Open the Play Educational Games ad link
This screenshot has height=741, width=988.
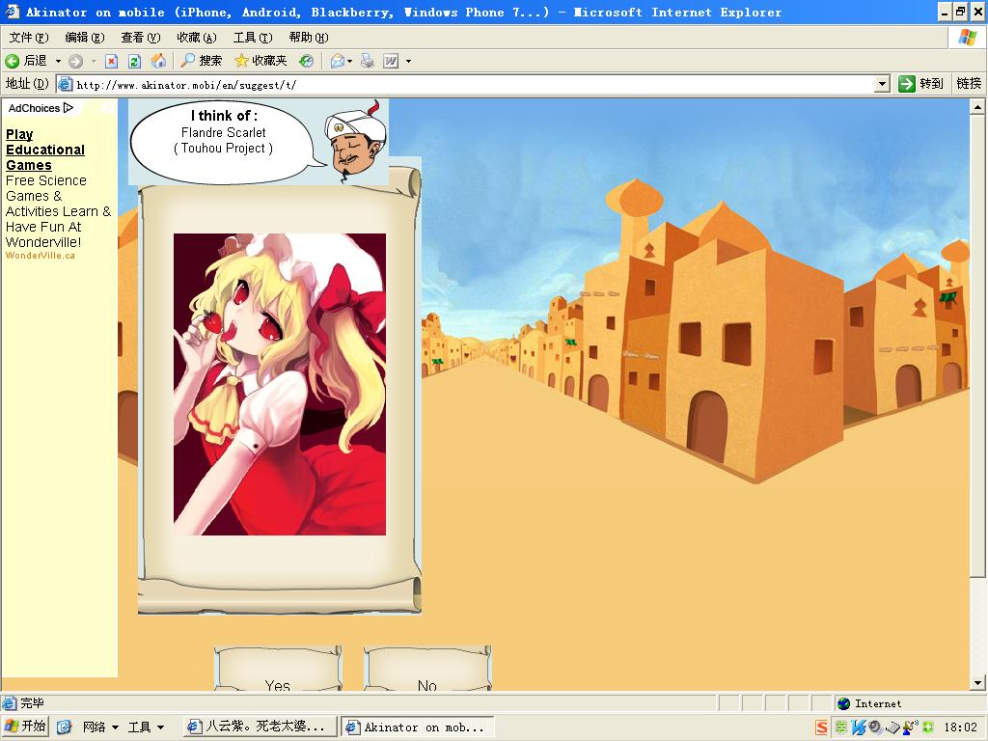pos(44,150)
